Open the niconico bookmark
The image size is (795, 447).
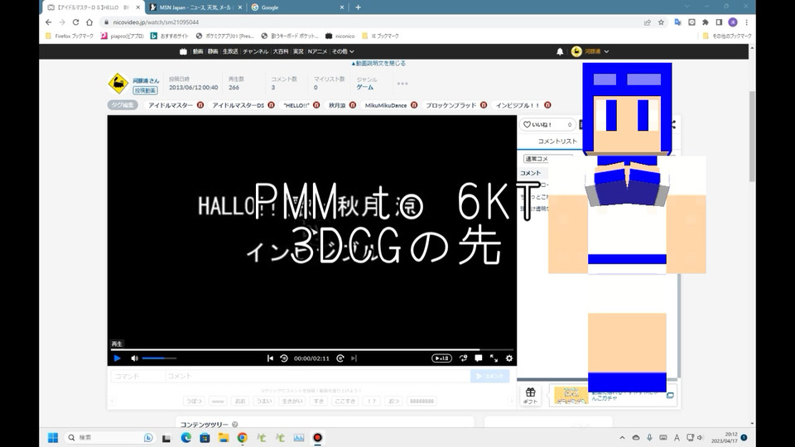coord(340,36)
